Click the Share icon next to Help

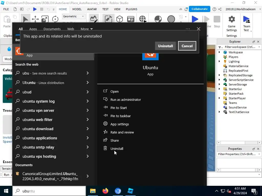click(x=220, y=9)
